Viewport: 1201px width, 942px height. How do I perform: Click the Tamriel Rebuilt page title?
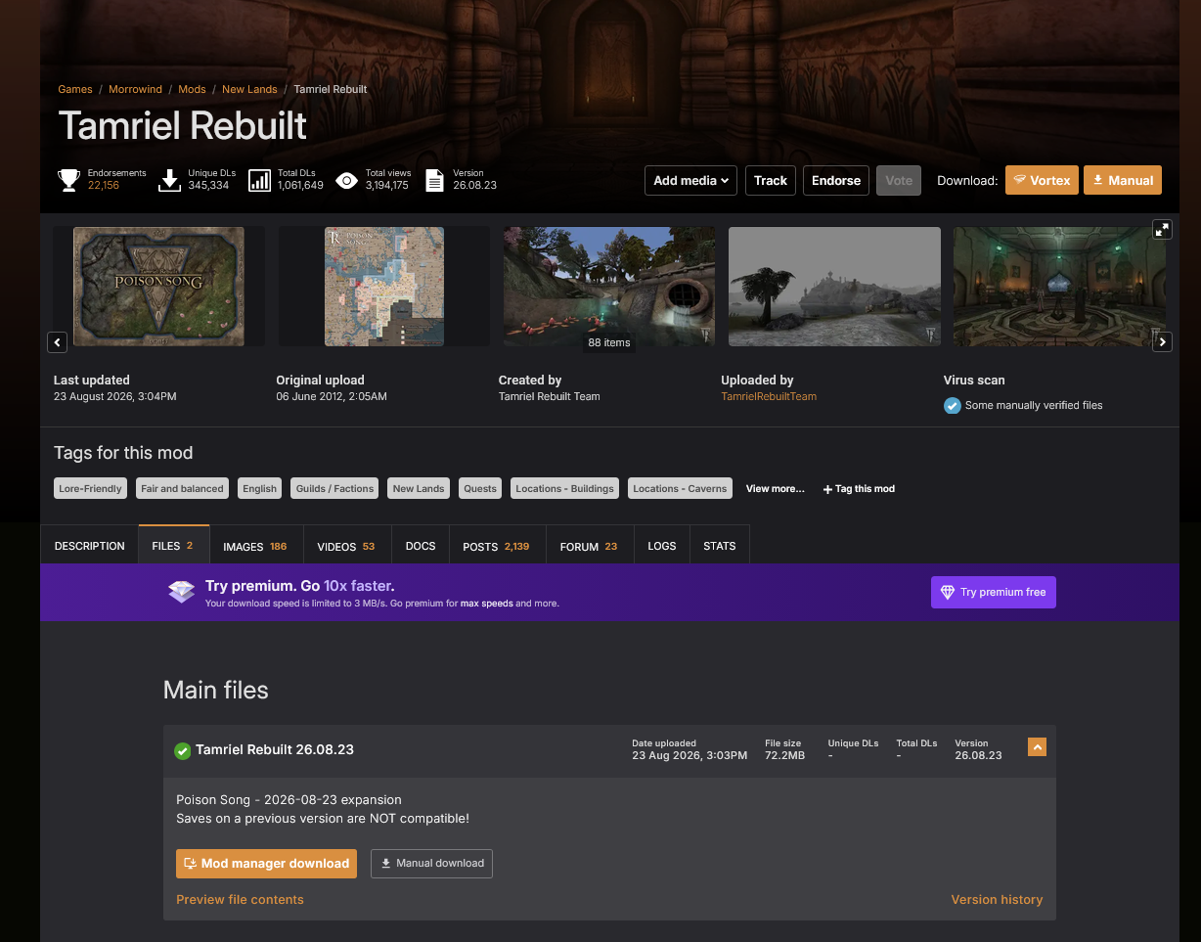(183, 126)
